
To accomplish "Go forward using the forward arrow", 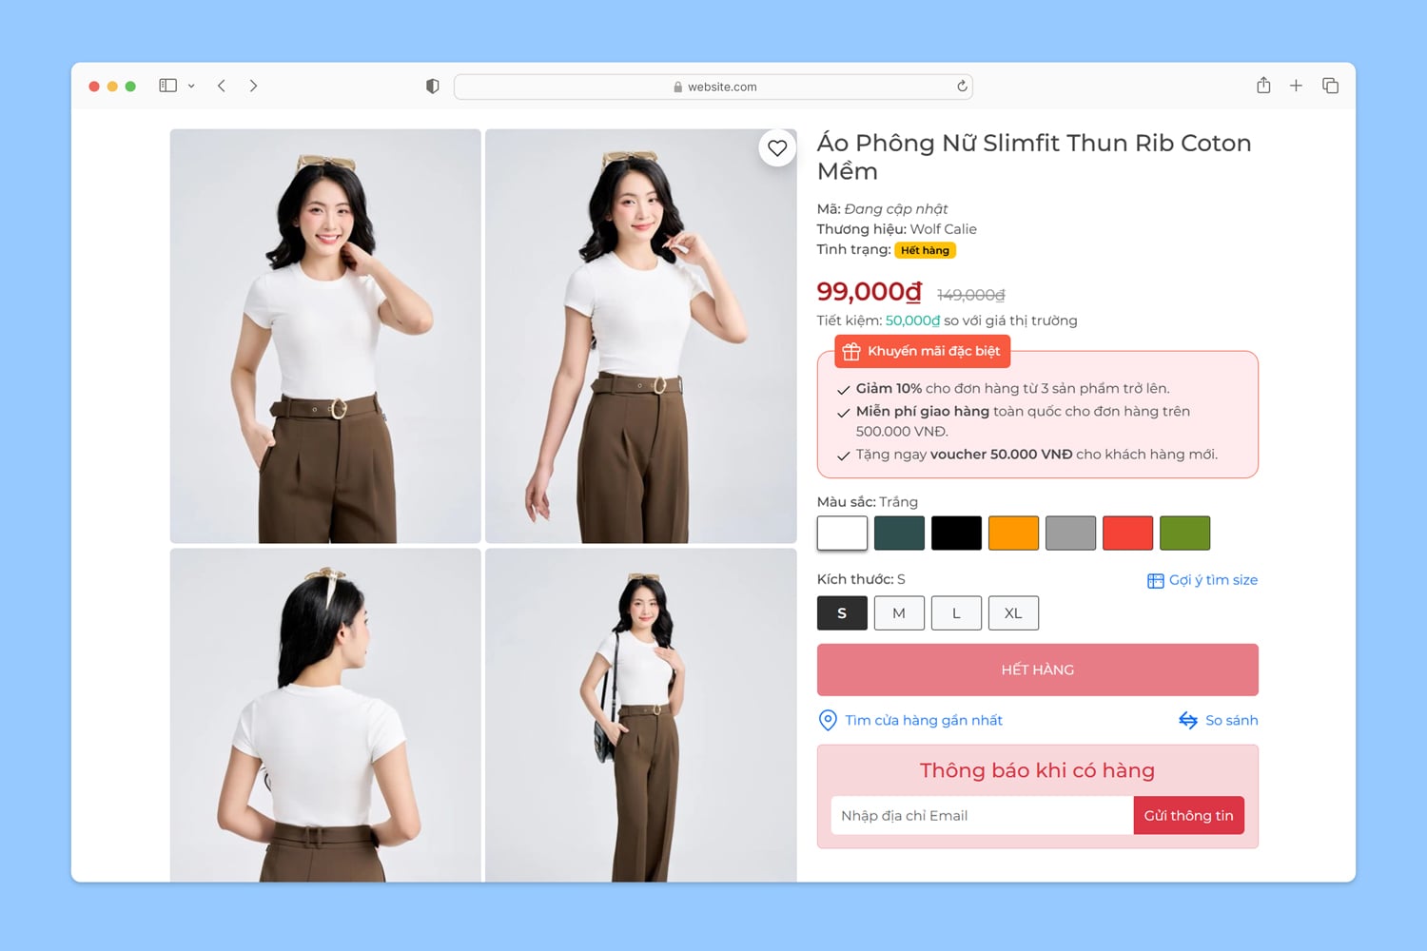I will click(253, 86).
